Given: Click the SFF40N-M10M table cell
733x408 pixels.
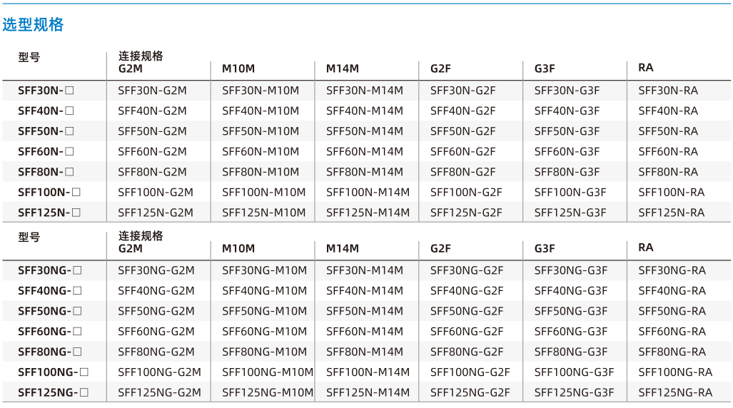Looking at the screenshot, I should pyautogui.click(x=261, y=111).
